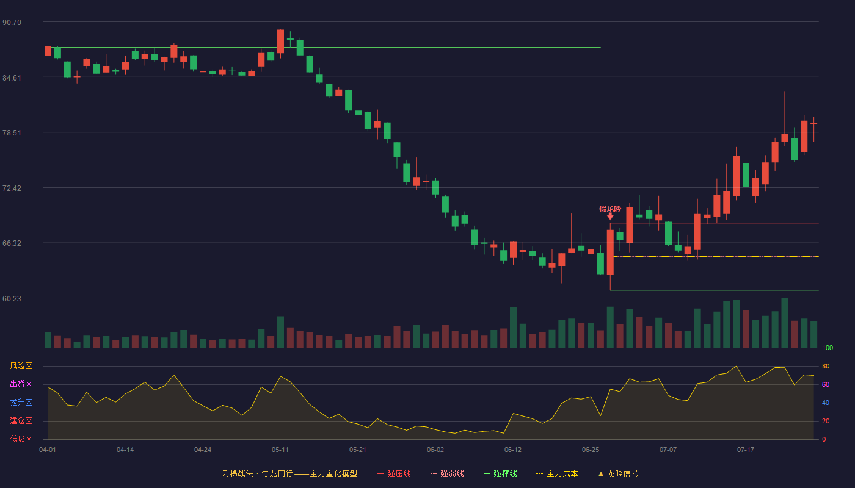
Task: Click the 05-21 date label
Action: click(358, 450)
